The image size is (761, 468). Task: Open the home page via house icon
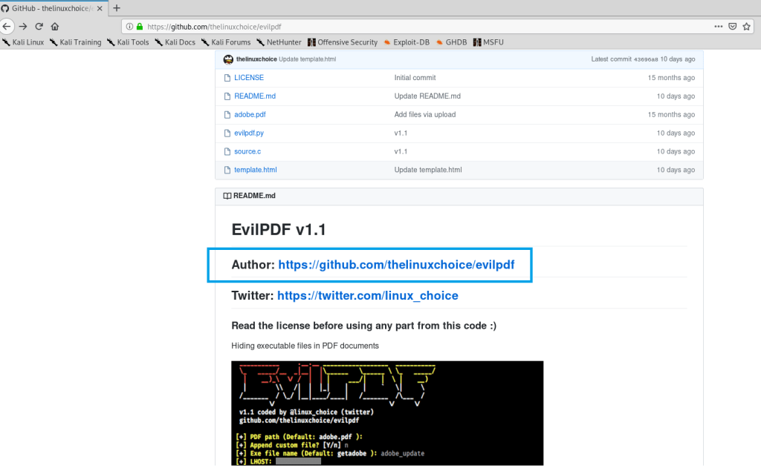[55, 26]
